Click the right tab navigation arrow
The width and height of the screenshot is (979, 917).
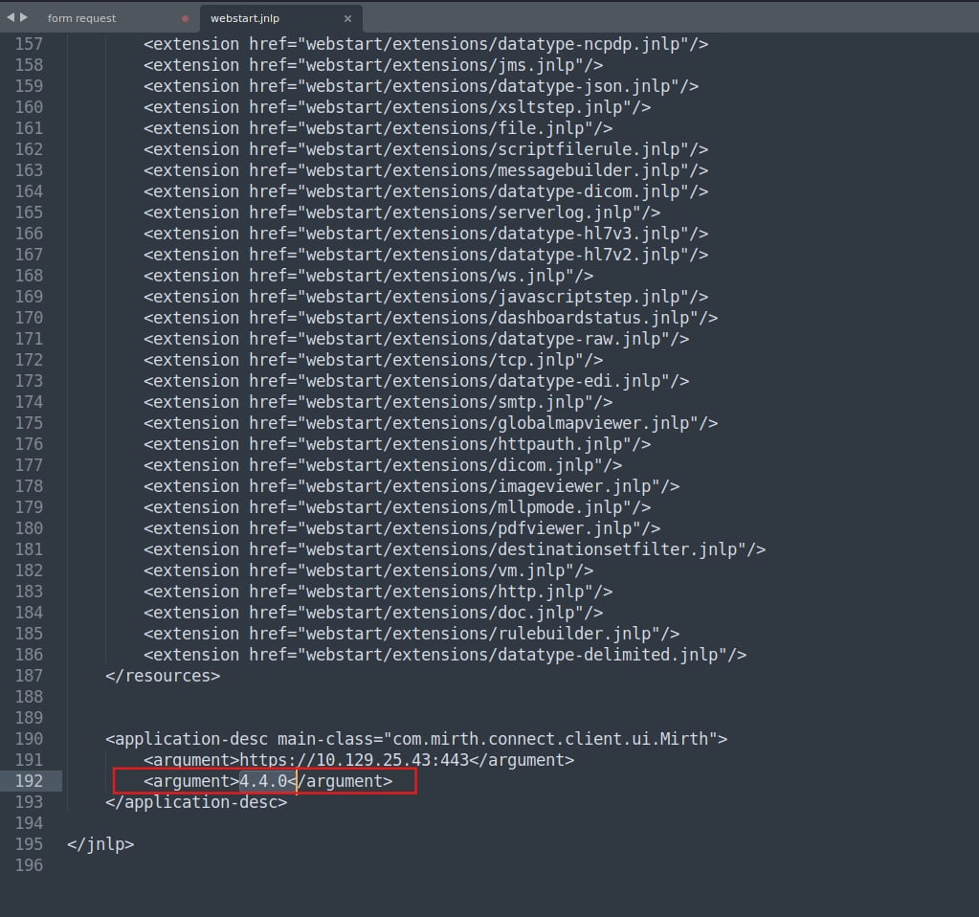[22, 17]
